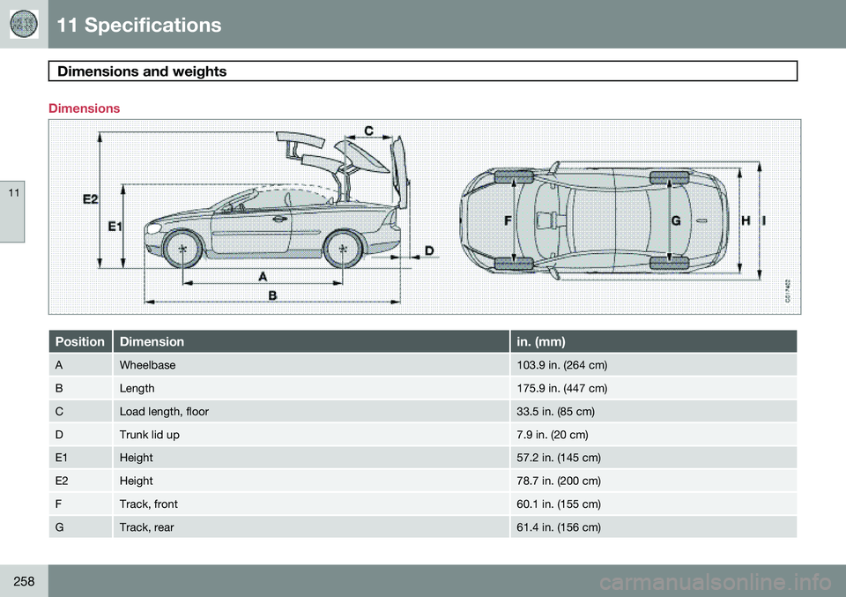846x597 pixels.
Task: Click the red 'Dimensions' subheading
Action: [85, 108]
